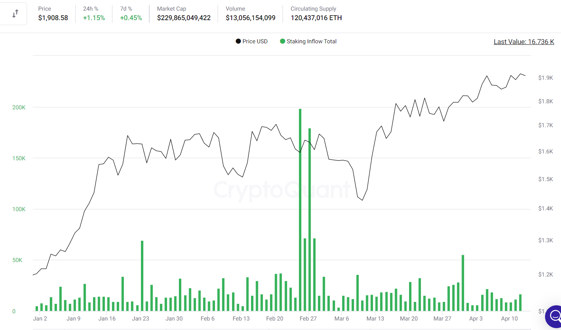Image resolution: width=561 pixels, height=330 pixels.
Task: Click the 150K left axis label
Action: (x=19, y=158)
